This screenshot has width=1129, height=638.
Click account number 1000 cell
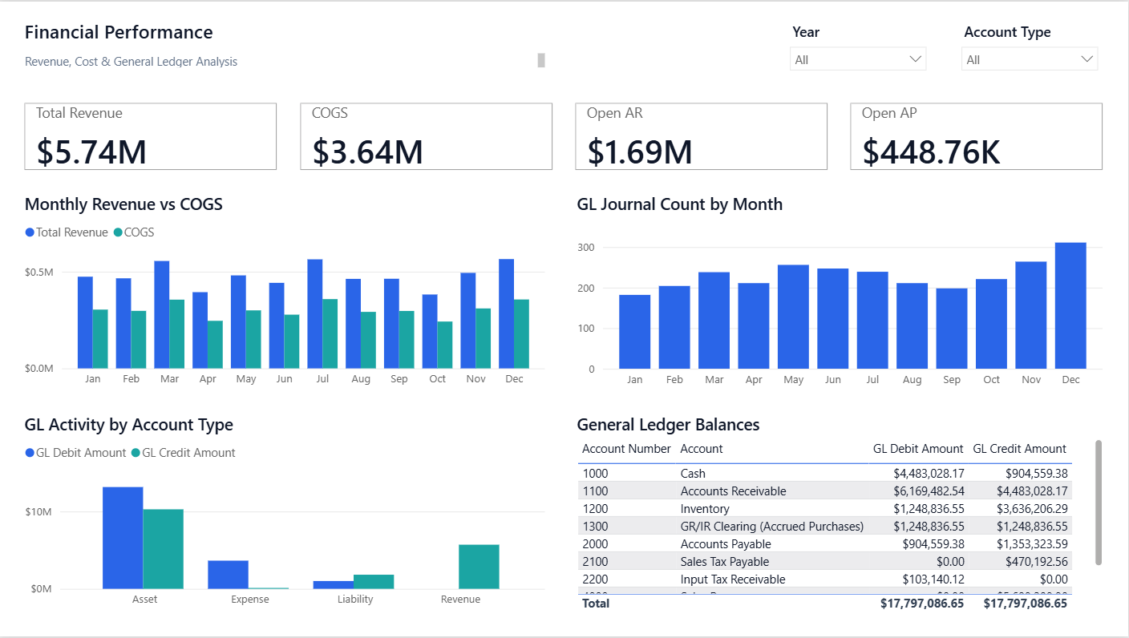point(595,474)
